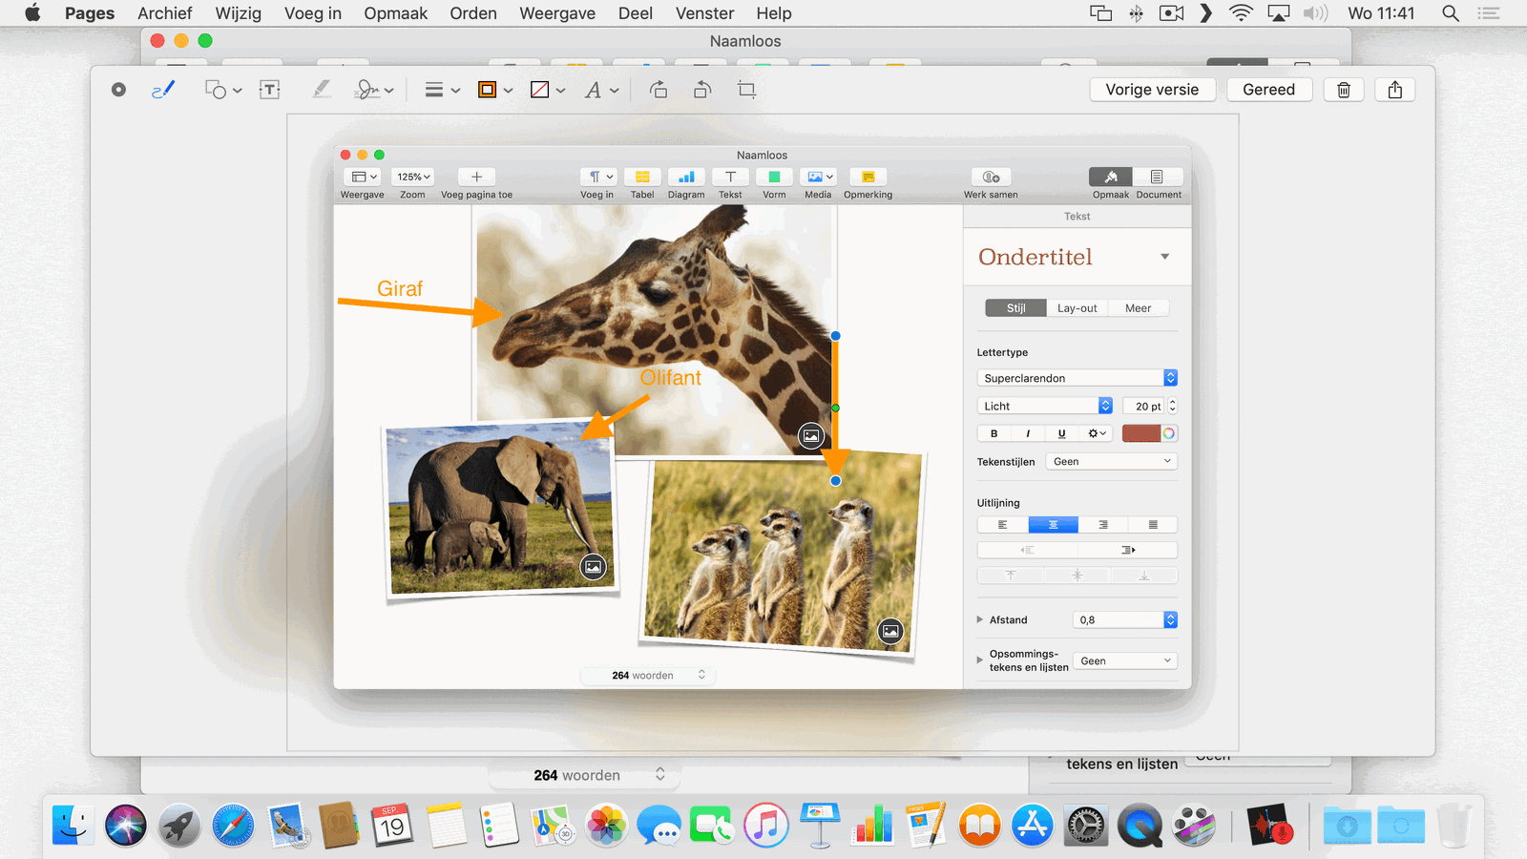
Task: Open the Deel menu
Action: (x=636, y=13)
